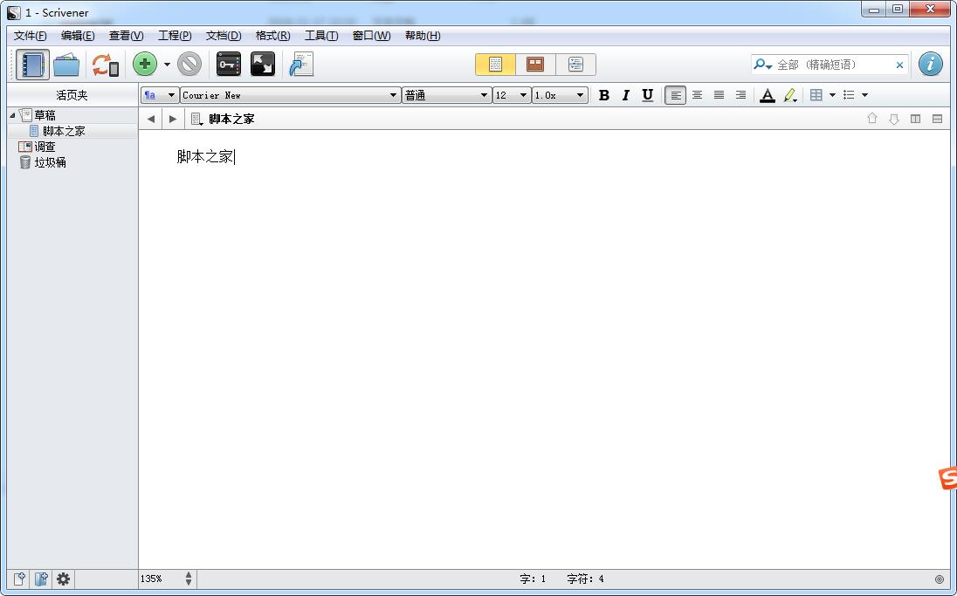Select the full screen composition mode icon

point(263,64)
